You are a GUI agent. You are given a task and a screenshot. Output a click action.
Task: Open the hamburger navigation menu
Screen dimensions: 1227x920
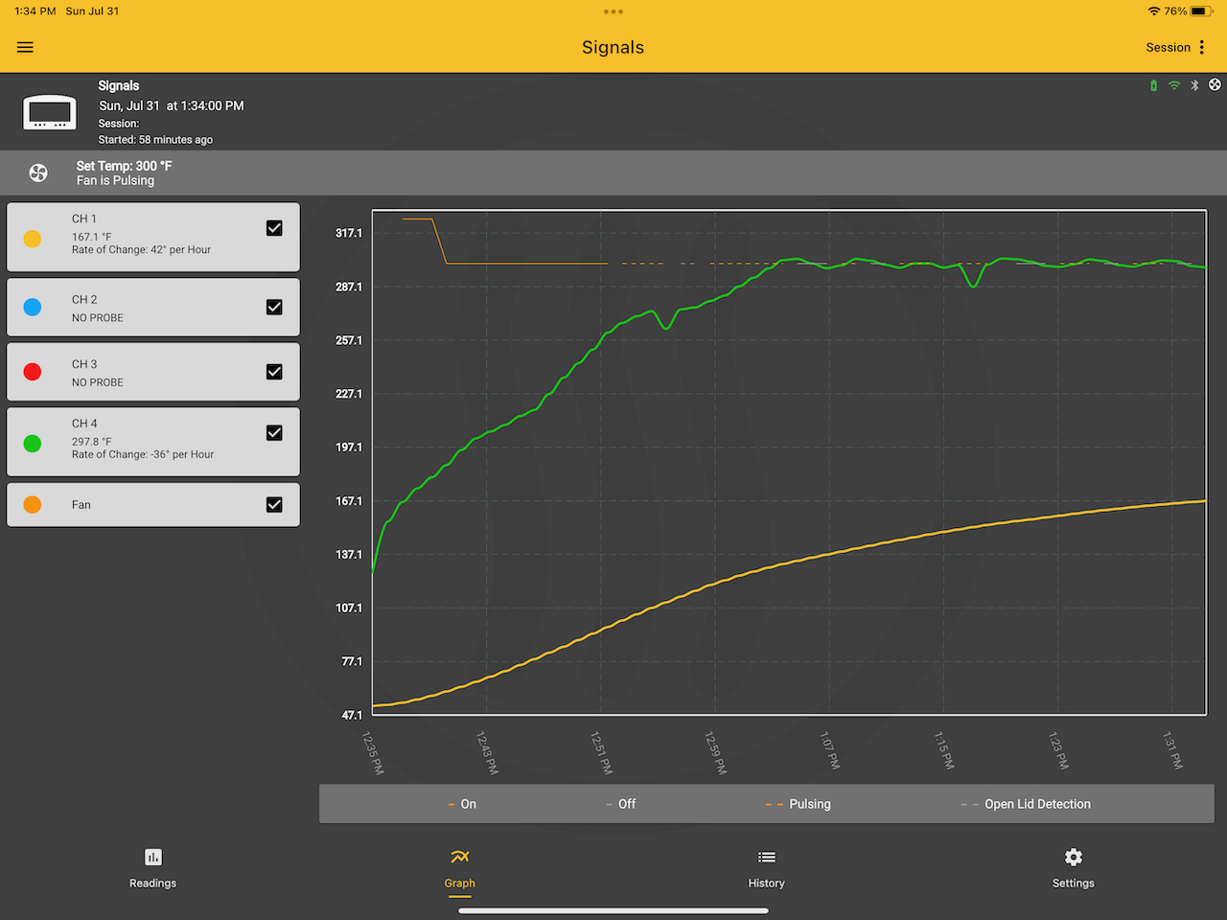[x=25, y=47]
